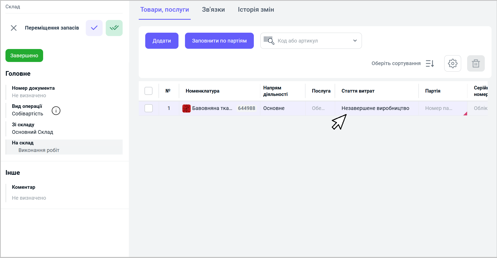
Task: Click the Заповнити по партіям button
Action: coord(219,41)
